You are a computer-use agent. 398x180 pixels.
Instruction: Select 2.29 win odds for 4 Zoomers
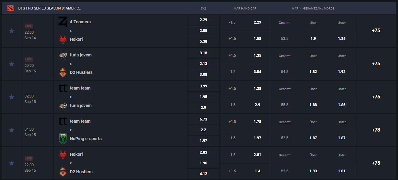click(x=203, y=20)
